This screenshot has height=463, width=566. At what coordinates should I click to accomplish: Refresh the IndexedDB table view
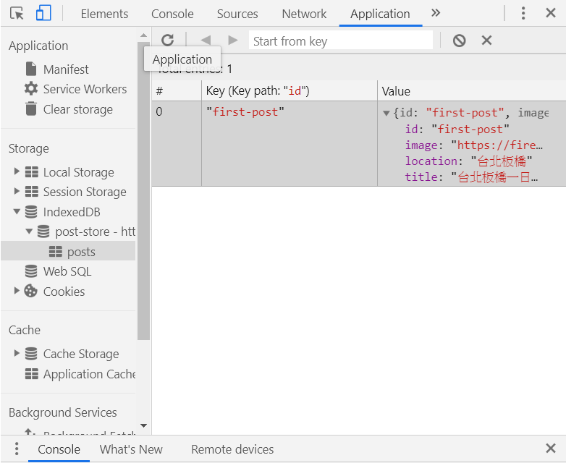(168, 41)
